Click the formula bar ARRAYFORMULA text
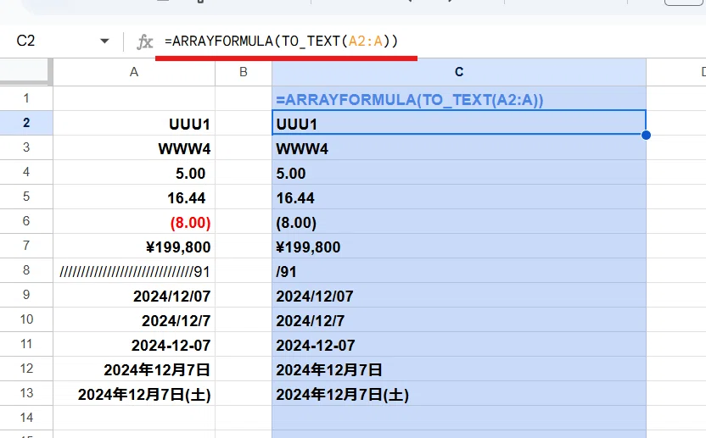This screenshot has height=438, width=706. 282,42
